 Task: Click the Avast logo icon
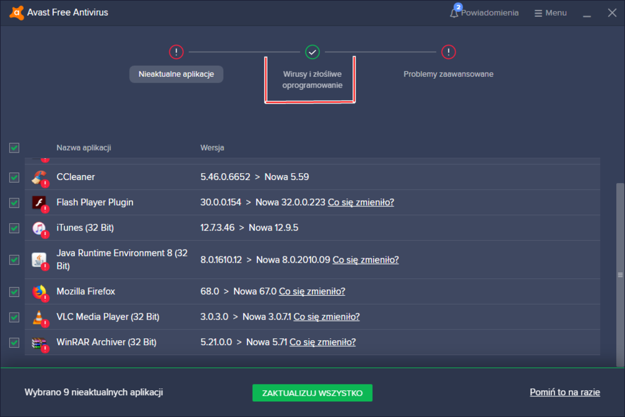click(16, 13)
